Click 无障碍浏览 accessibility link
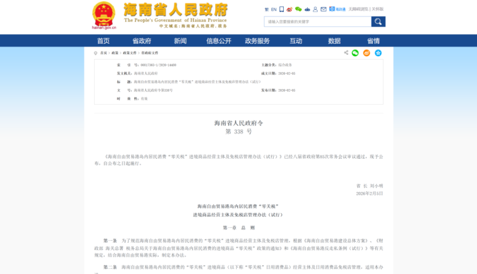The image size is (477, 274). pos(358,9)
